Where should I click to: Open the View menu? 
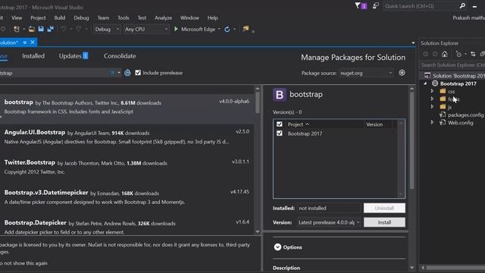[x=17, y=17]
